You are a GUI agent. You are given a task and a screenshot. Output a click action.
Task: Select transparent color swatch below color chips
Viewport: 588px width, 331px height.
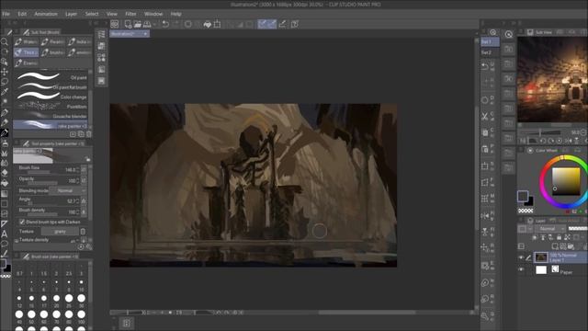coord(526,211)
